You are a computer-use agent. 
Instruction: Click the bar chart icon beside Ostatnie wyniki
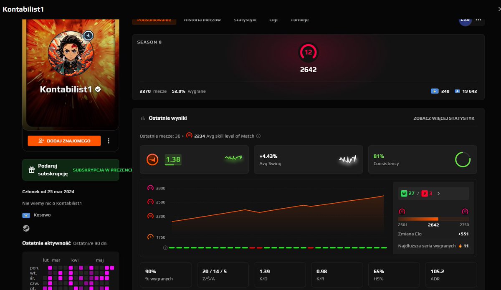click(143, 119)
